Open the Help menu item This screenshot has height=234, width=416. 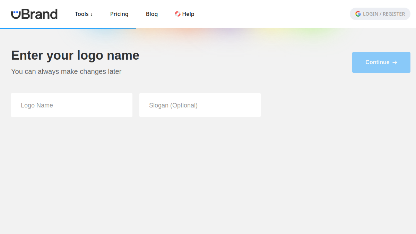coord(184,14)
